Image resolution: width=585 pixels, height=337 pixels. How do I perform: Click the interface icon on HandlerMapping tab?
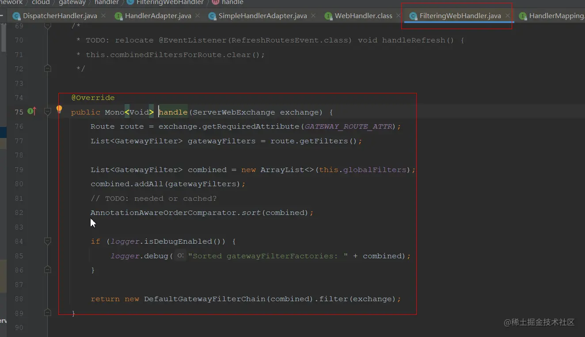pyautogui.click(x=523, y=16)
